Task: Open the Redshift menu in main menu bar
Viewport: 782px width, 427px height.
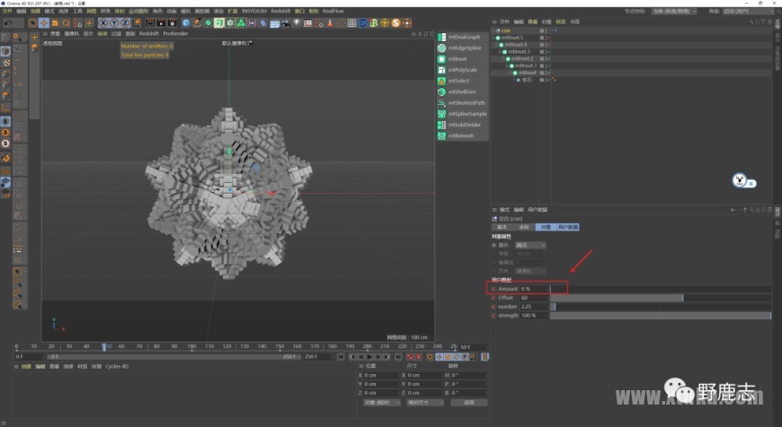Action: point(280,11)
